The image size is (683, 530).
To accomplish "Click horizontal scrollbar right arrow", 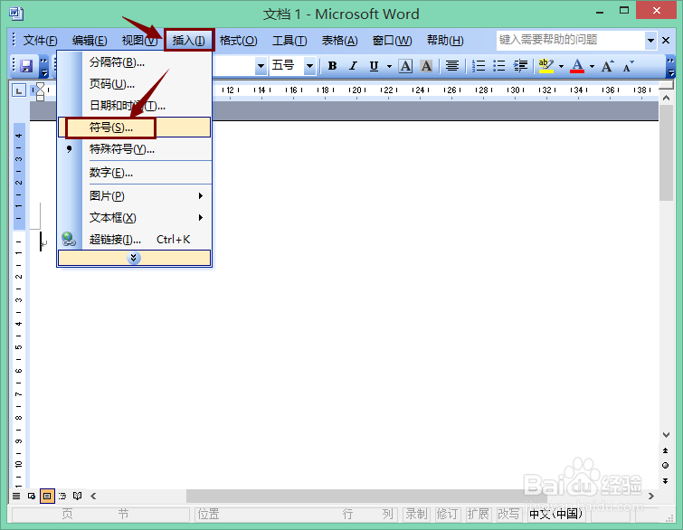I will 651,496.
